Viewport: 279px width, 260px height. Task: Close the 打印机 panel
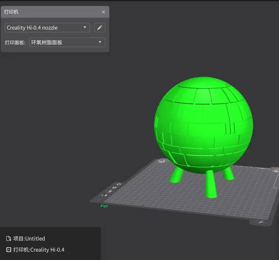(x=103, y=12)
